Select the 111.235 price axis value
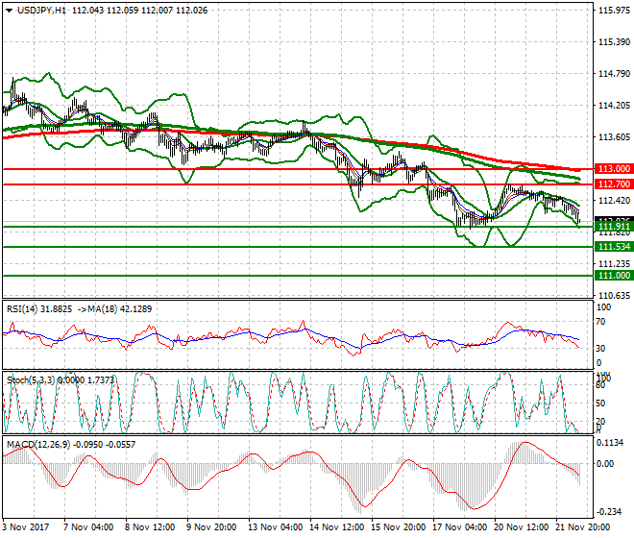Viewport: 634px width, 538px height. (614, 264)
